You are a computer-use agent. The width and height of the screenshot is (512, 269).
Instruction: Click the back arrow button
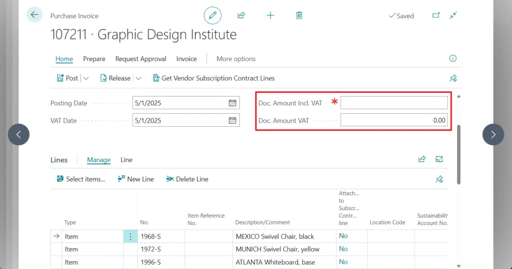click(34, 15)
